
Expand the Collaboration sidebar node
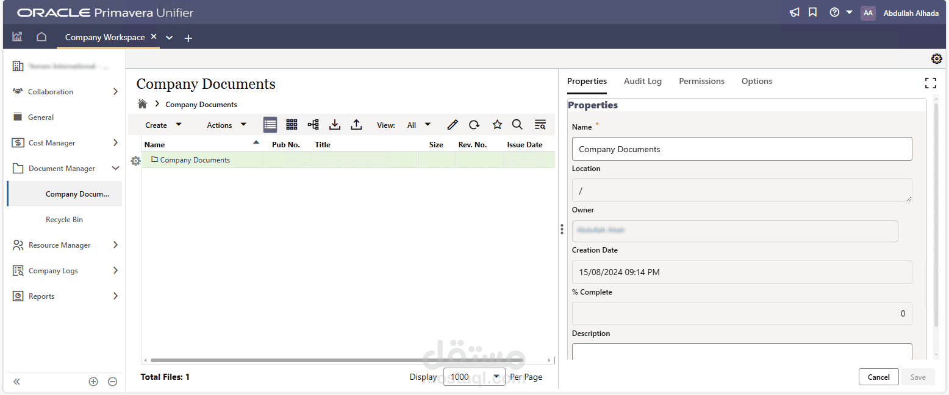pyautogui.click(x=115, y=92)
